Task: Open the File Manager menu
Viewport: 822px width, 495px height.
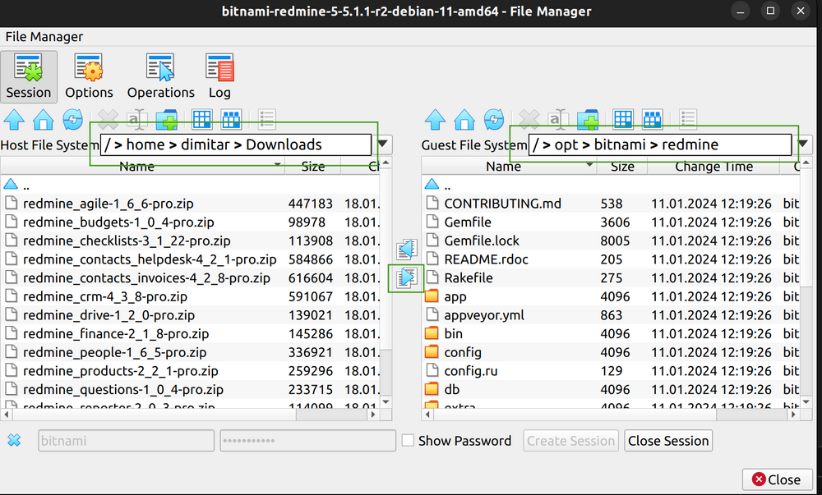Action: (44, 37)
